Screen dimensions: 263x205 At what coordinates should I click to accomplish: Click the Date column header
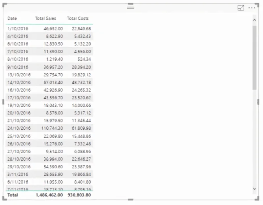(12, 18)
